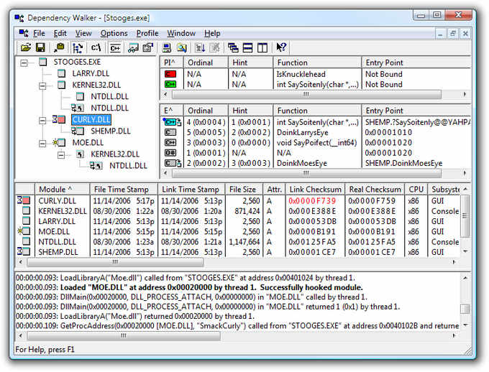Click the context help arrow icon
Image resolution: width=489 pixels, height=372 pixels.
click(281, 47)
